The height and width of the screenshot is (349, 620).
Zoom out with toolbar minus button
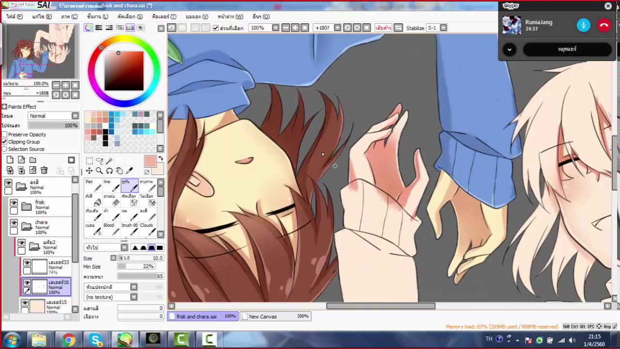point(285,28)
